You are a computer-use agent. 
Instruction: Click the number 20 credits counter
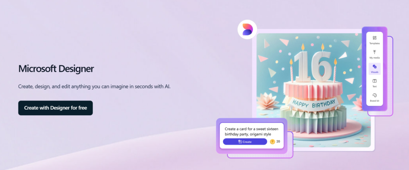tap(278, 142)
